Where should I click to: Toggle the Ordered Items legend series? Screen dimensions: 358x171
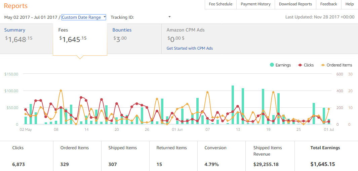336,65
